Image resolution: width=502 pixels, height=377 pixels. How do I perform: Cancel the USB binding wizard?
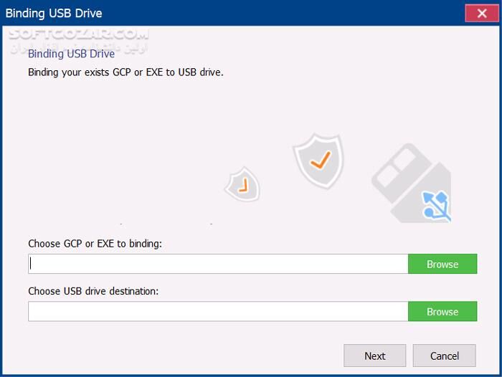pyautogui.click(x=445, y=355)
